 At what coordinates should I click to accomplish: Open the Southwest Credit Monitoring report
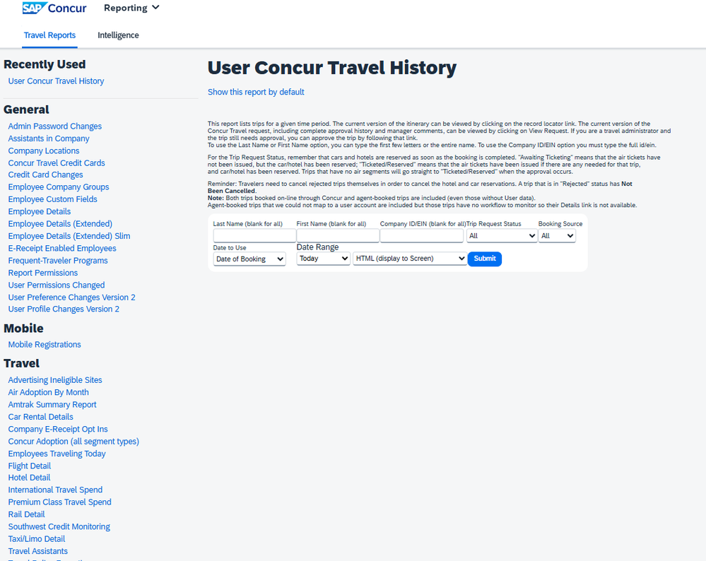[59, 526]
